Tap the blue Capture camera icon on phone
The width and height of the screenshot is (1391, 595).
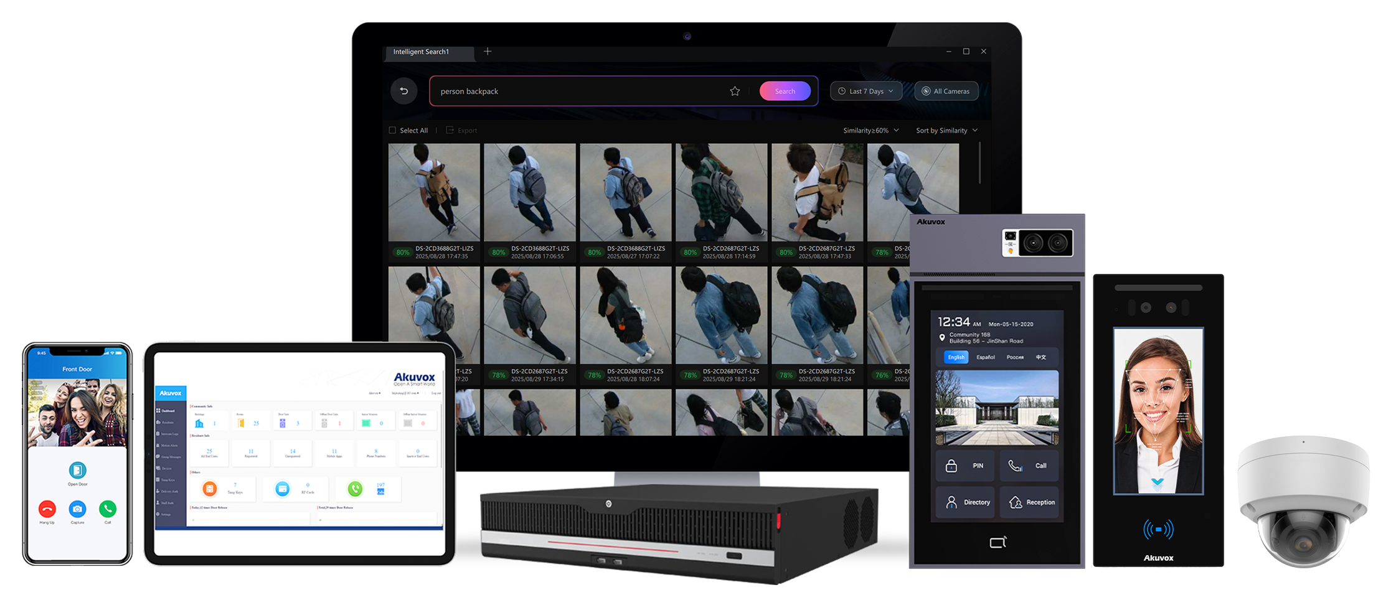click(77, 509)
